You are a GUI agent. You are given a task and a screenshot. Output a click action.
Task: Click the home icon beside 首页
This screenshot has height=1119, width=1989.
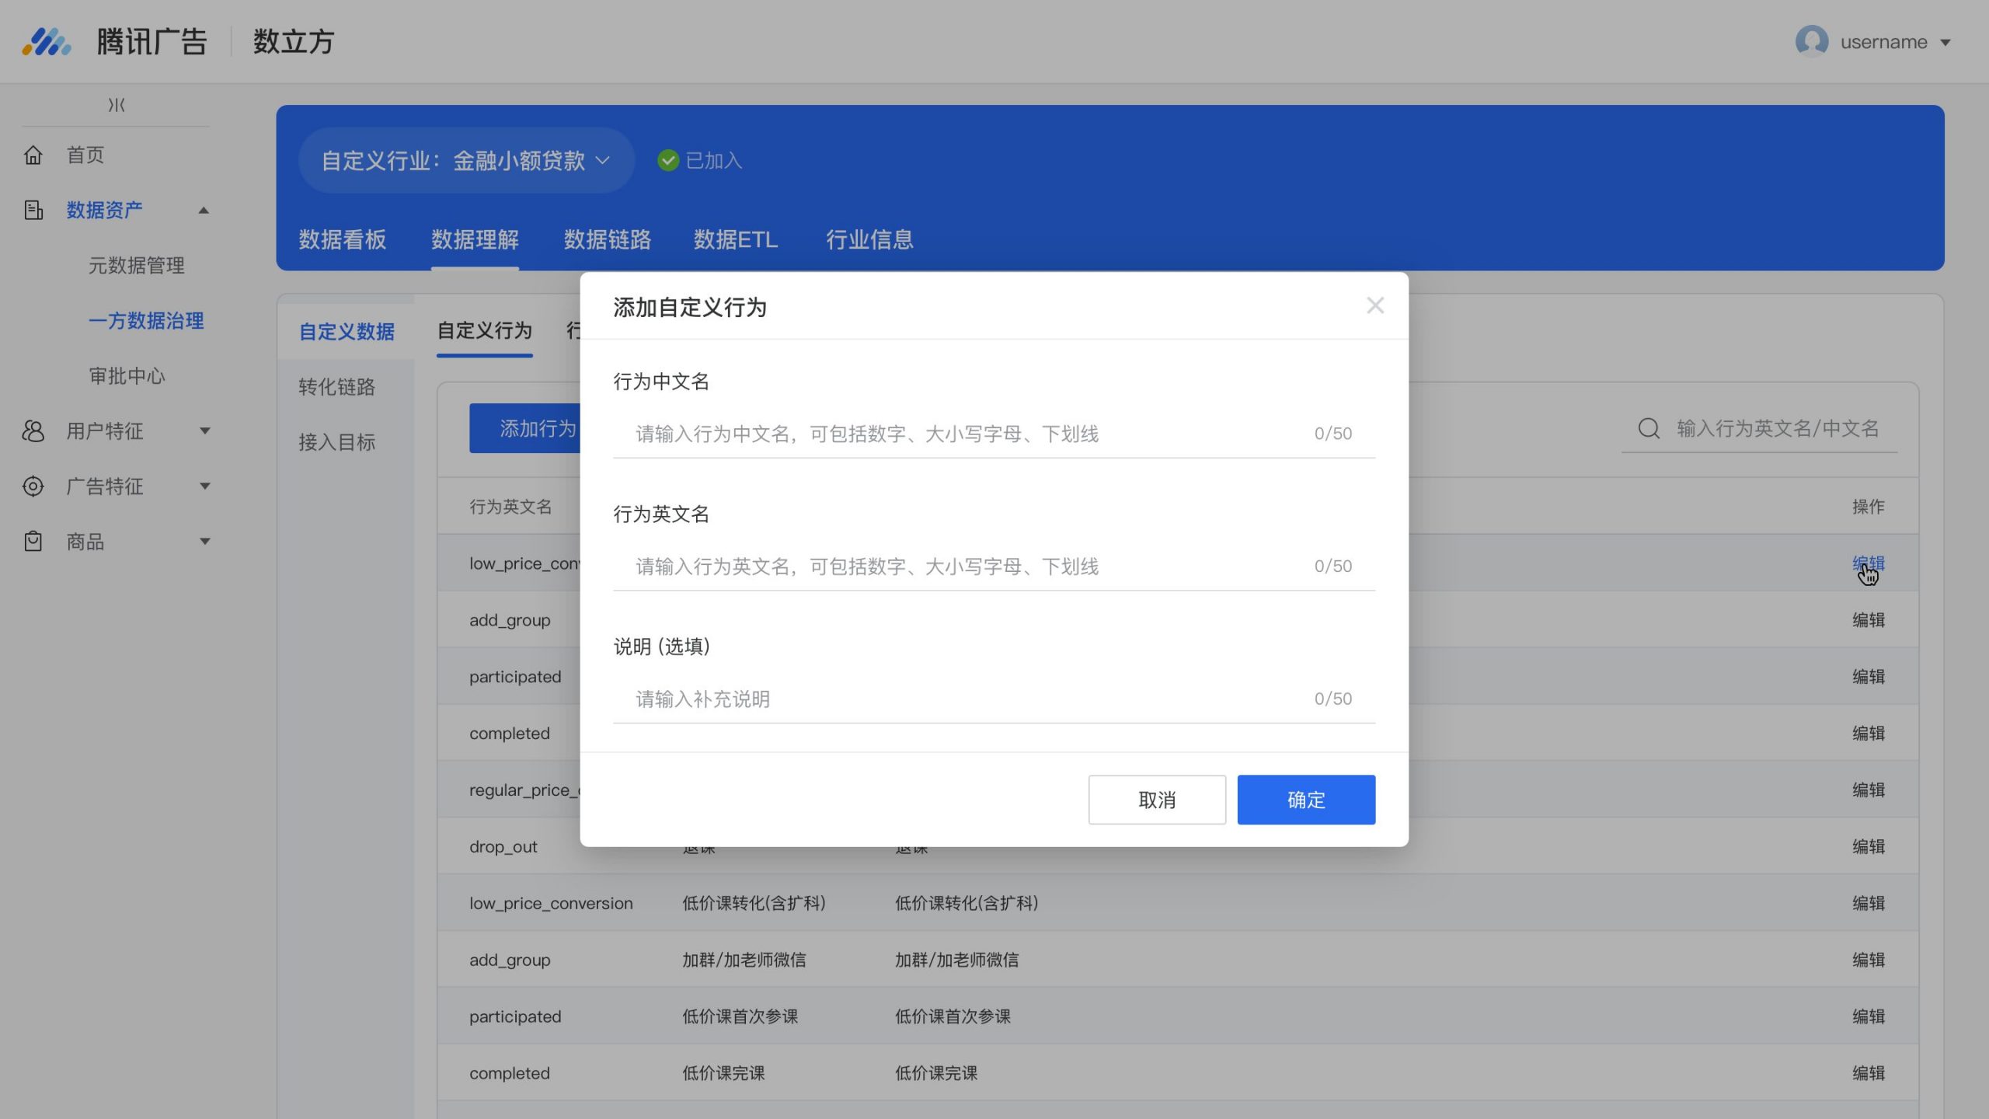(33, 155)
